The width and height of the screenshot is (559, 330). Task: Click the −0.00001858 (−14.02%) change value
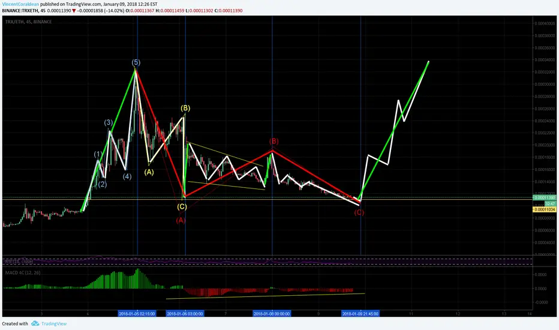click(x=101, y=11)
